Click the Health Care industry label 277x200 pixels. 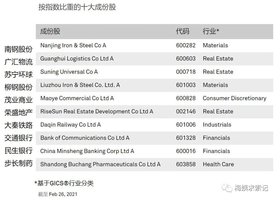[x=218, y=165]
